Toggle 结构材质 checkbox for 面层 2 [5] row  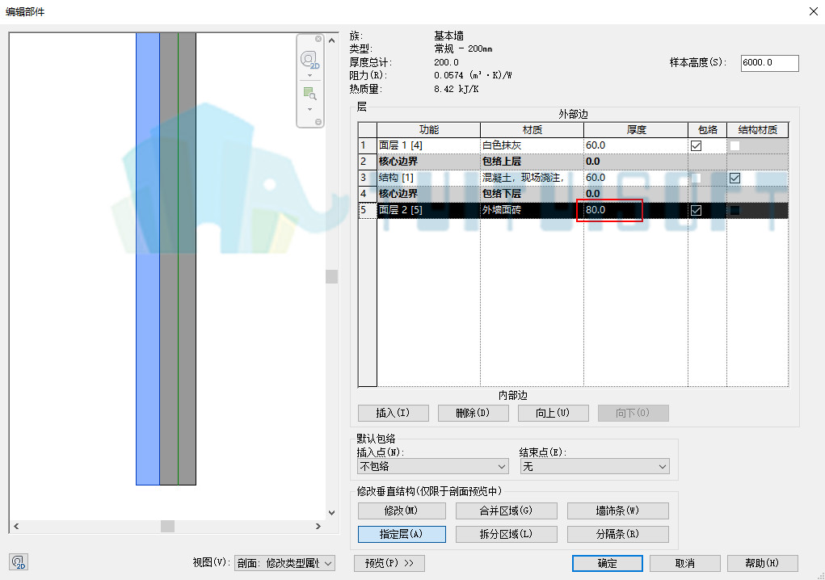(x=735, y=210)
